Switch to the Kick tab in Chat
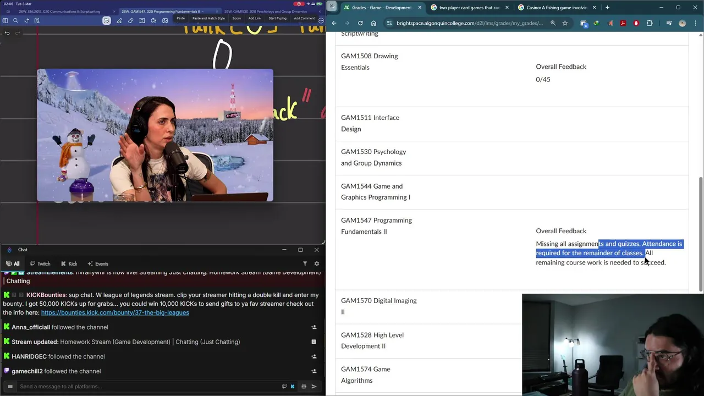The image size is (704, 396). click(x=69, y=263)
